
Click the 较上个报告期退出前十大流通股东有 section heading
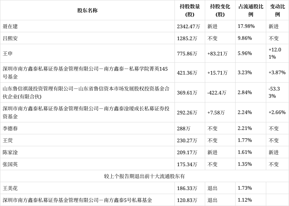click(x=144, y=176)
